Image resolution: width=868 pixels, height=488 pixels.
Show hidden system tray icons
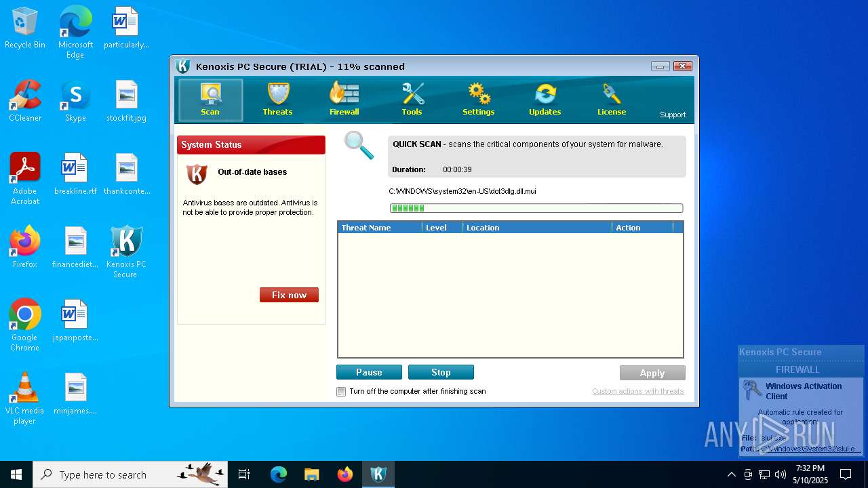[731, 474]
